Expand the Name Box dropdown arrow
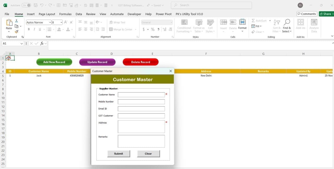The image size is (334, 169). (x=22, y=44)
